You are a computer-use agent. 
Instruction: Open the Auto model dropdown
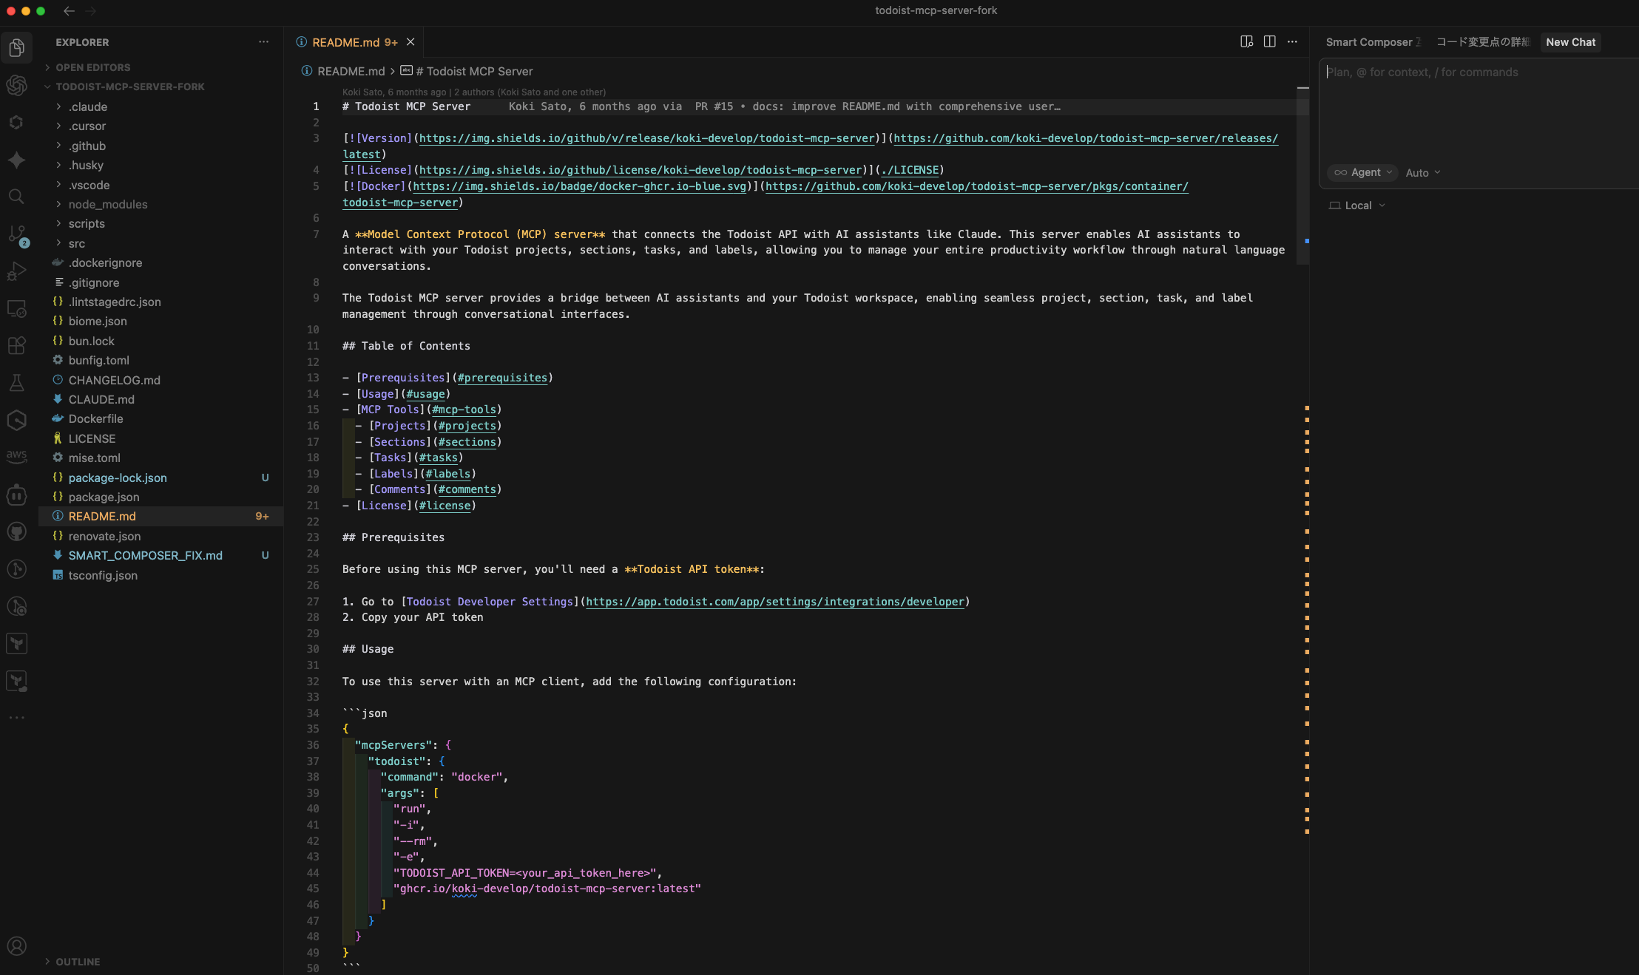pos(1422,172)
